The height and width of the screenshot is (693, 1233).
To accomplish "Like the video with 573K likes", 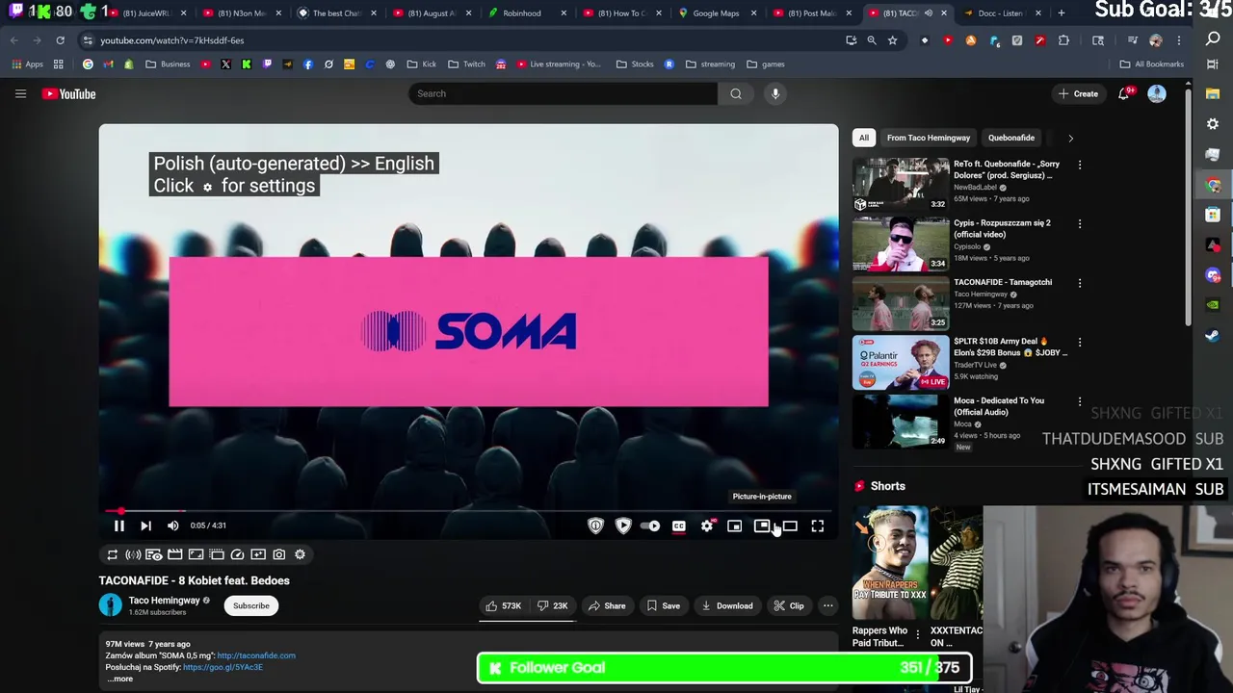I will [504, 605].
